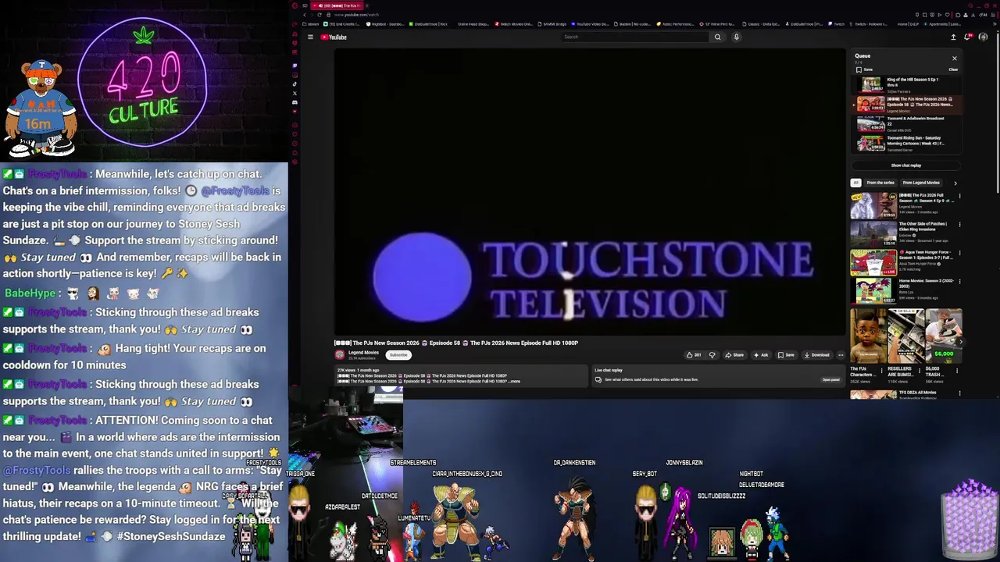Screen dimensions: 1000x562
Task: Select the All filter chip
Action: coord(855,183)
